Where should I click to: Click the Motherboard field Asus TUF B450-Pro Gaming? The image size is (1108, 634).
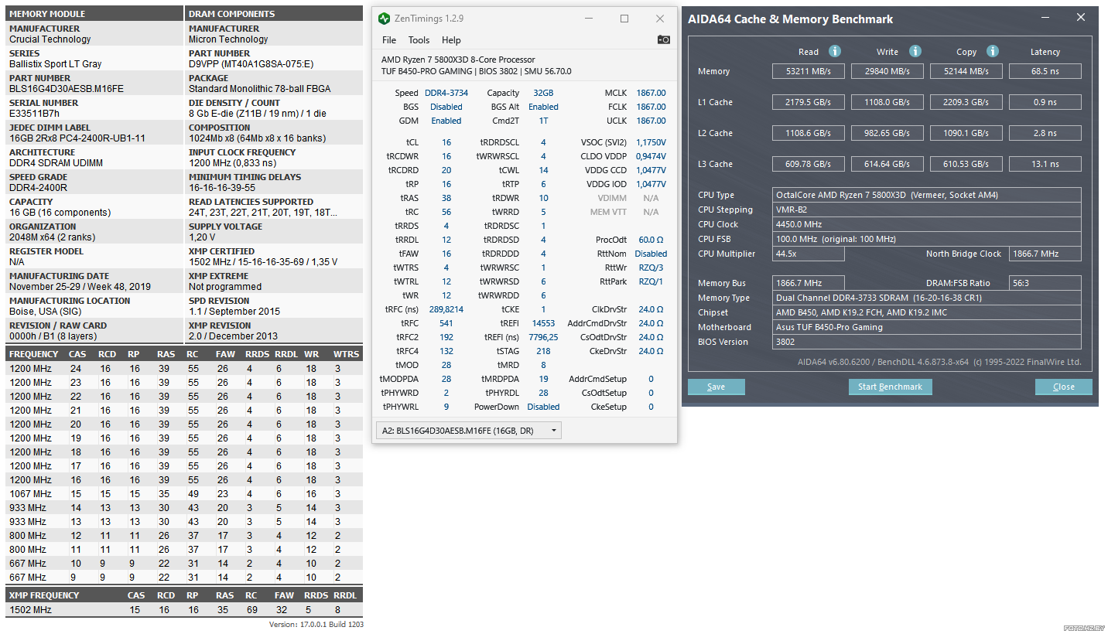[927, 327]
